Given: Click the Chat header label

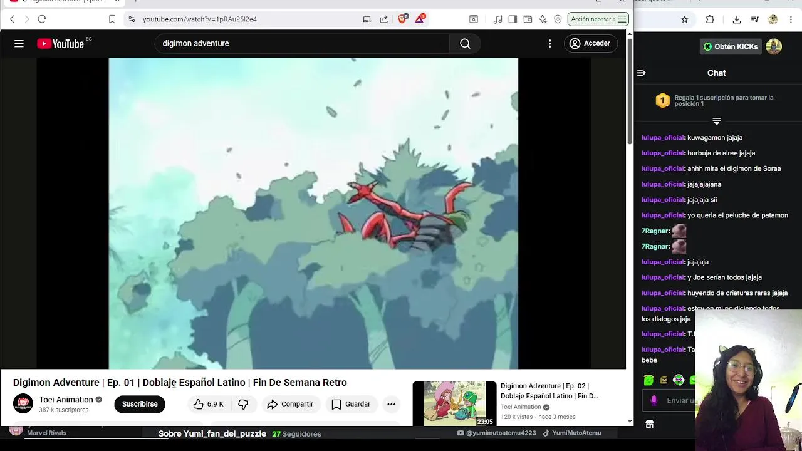Looking at the screenshot, I should click(717, 73).
